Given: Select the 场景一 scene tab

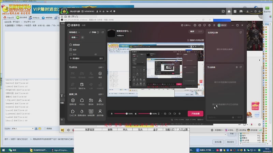Looking at the screenshot, I should click(x=74, y=37).
